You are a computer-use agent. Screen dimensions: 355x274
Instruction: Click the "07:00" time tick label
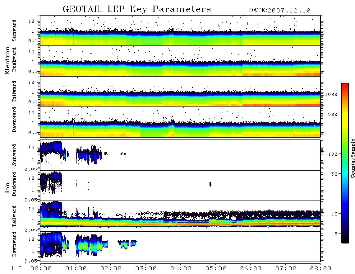[x=286, y=268]
